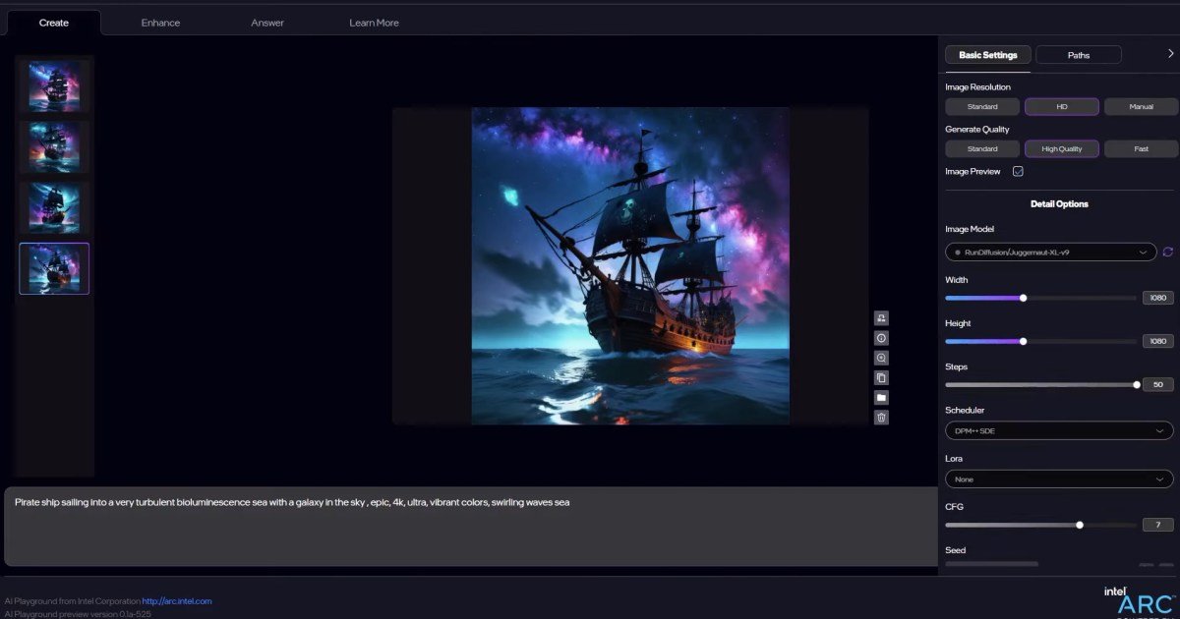
Task: Open the Lora dropdown
Action: click(x=1059, y=479)
